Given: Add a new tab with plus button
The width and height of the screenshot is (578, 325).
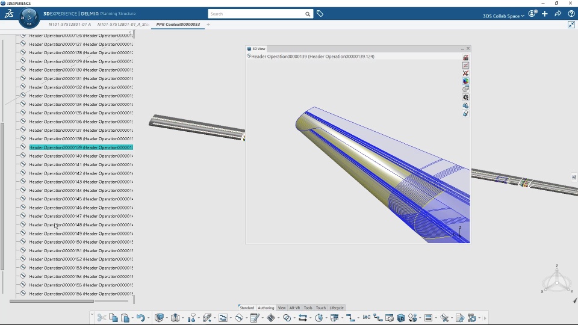Looking at the screenshot, I should (208, 25).
